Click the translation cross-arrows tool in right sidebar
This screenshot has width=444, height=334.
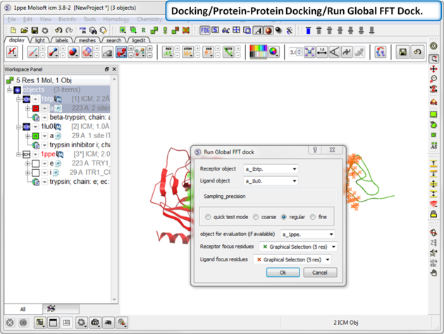coord(433,69)
